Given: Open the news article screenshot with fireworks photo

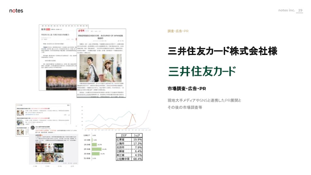Looking at the screenshot, I should click(x=57, y=57).
